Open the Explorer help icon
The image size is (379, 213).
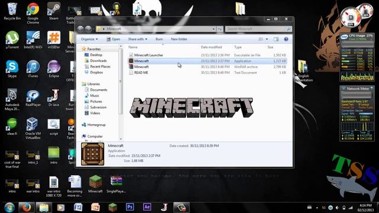[x=286, y=39]
